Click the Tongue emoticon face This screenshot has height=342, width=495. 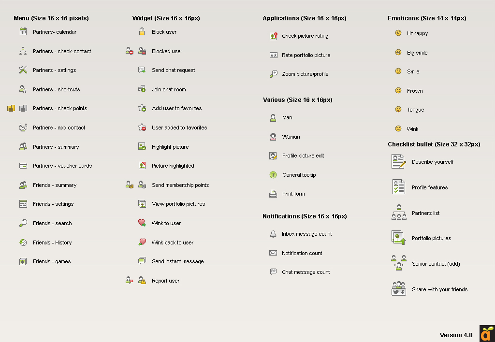(x=398, y=110)
